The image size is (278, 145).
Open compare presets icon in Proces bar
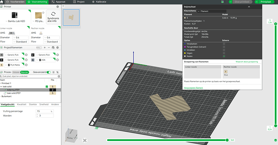coord(58,72)
